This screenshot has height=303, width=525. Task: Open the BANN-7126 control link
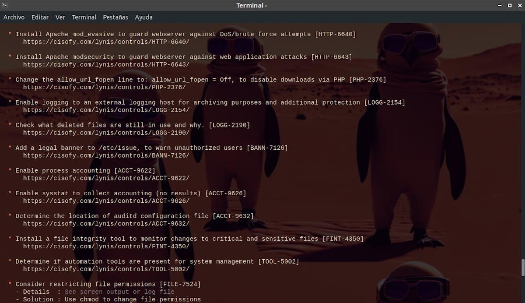pyautogui.click(x=106, y=155)
